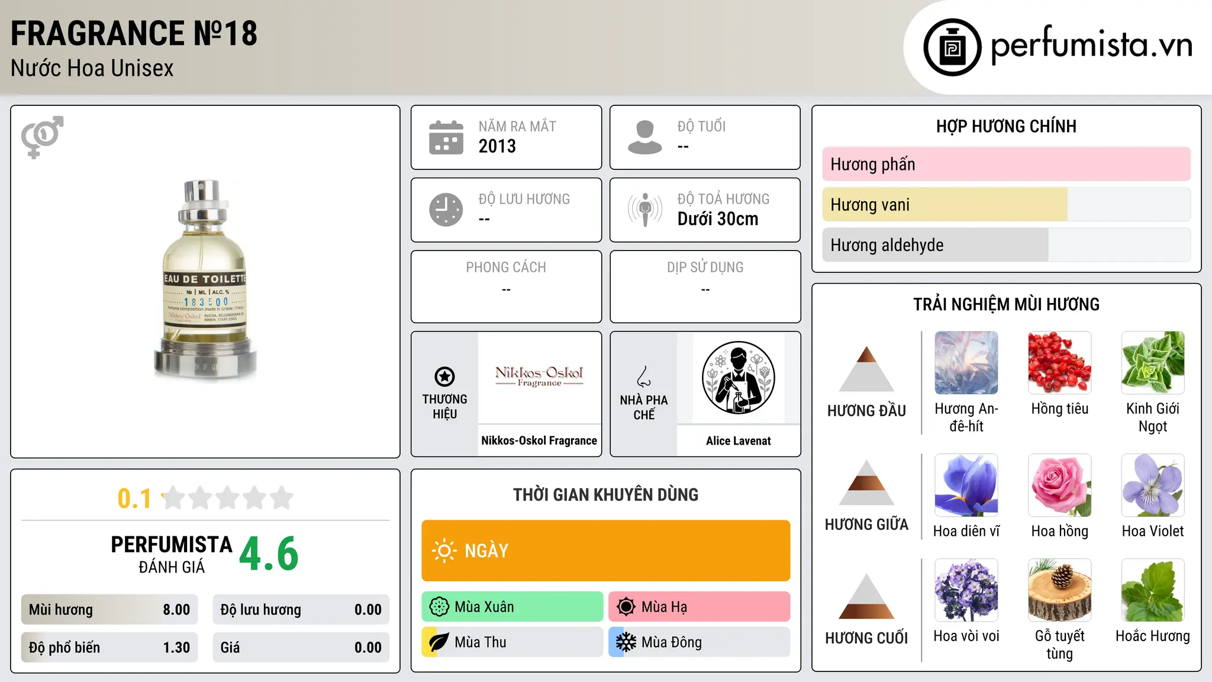Click the calendar icon next to Năm ra mắt
Image resolution: width=1212 pixels, height=682 pixels.
(446, 137)
